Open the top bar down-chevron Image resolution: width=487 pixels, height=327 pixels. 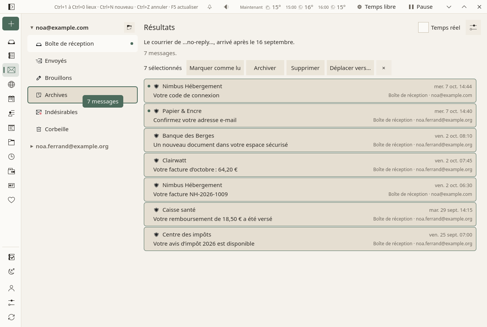(449, 7)
